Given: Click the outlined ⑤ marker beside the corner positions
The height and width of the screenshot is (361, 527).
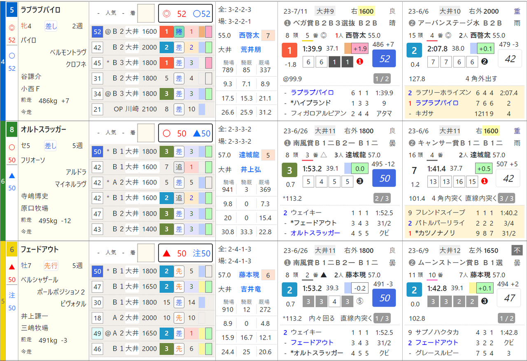Looking at the screenshot, I should coord(360,301).
